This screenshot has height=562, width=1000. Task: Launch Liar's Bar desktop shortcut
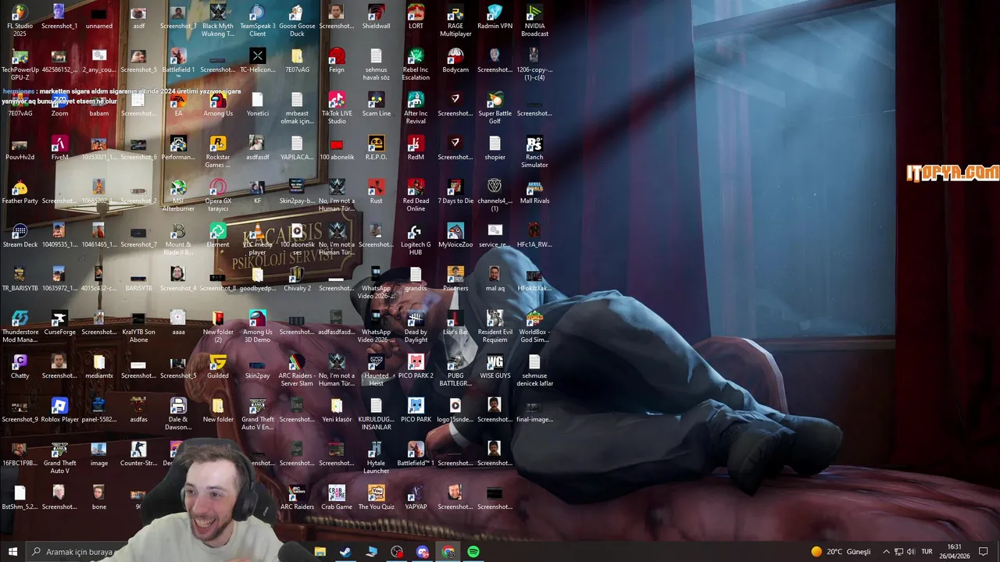455,322
